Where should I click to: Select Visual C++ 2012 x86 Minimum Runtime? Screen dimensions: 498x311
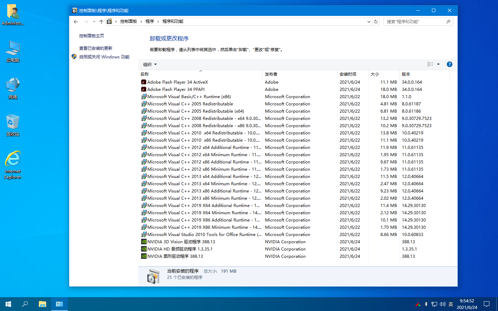tap(294, 169)
